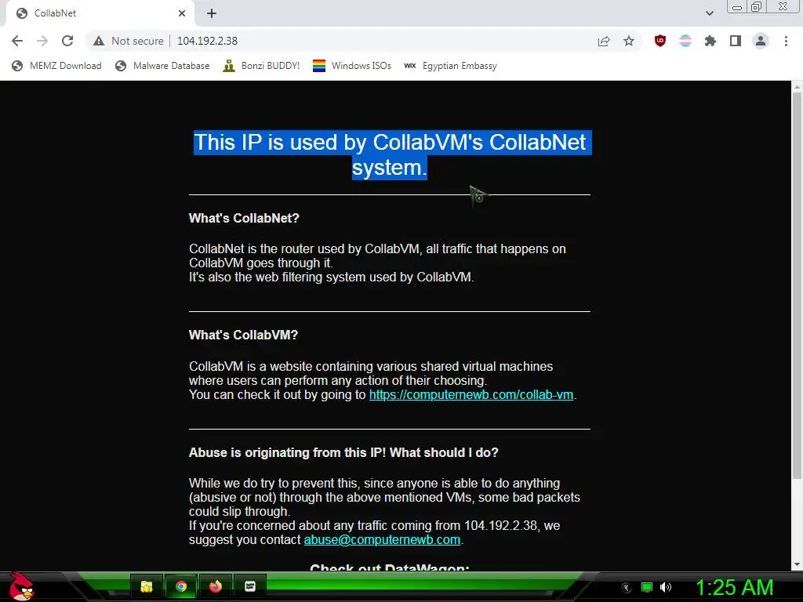Image resolution: width=803 pixels, height=602 pixels.
Task: Click the fourth taskbar app icon
Action: 250,586
